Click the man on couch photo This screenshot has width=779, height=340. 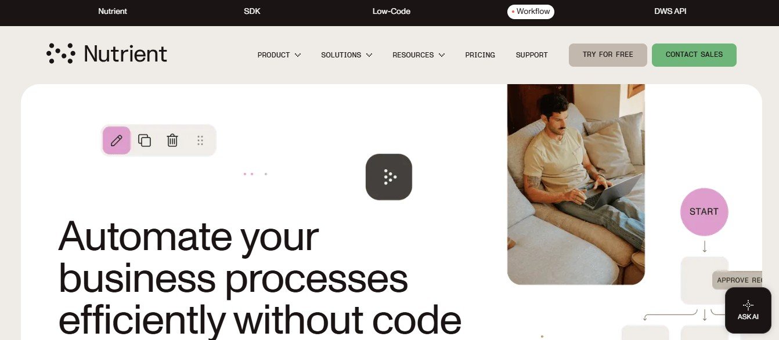576,185
